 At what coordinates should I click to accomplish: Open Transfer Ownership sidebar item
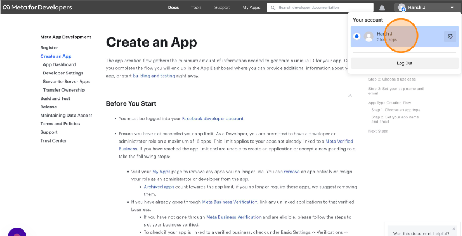coord(63,90)
